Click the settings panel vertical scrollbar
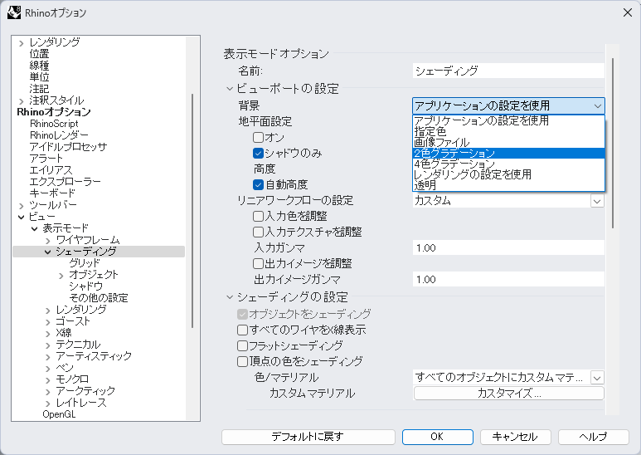Image resolution: width=641 pixels, height=455 pixels. tap(613, 143)
